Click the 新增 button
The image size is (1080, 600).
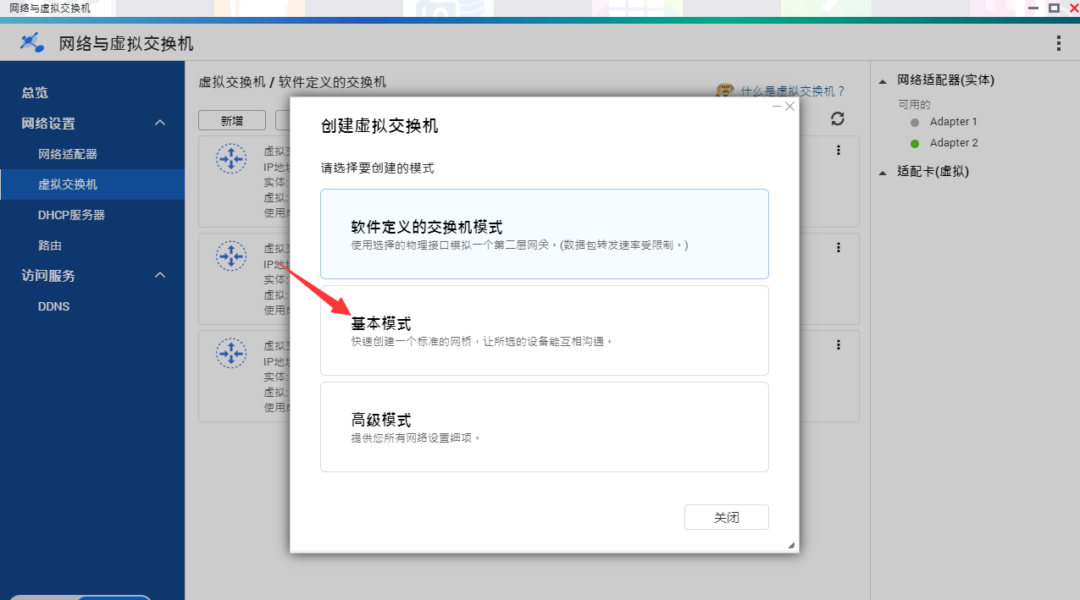[x=232, y=121]
